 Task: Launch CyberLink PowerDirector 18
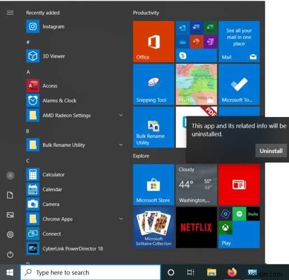[x=74, y=249]
